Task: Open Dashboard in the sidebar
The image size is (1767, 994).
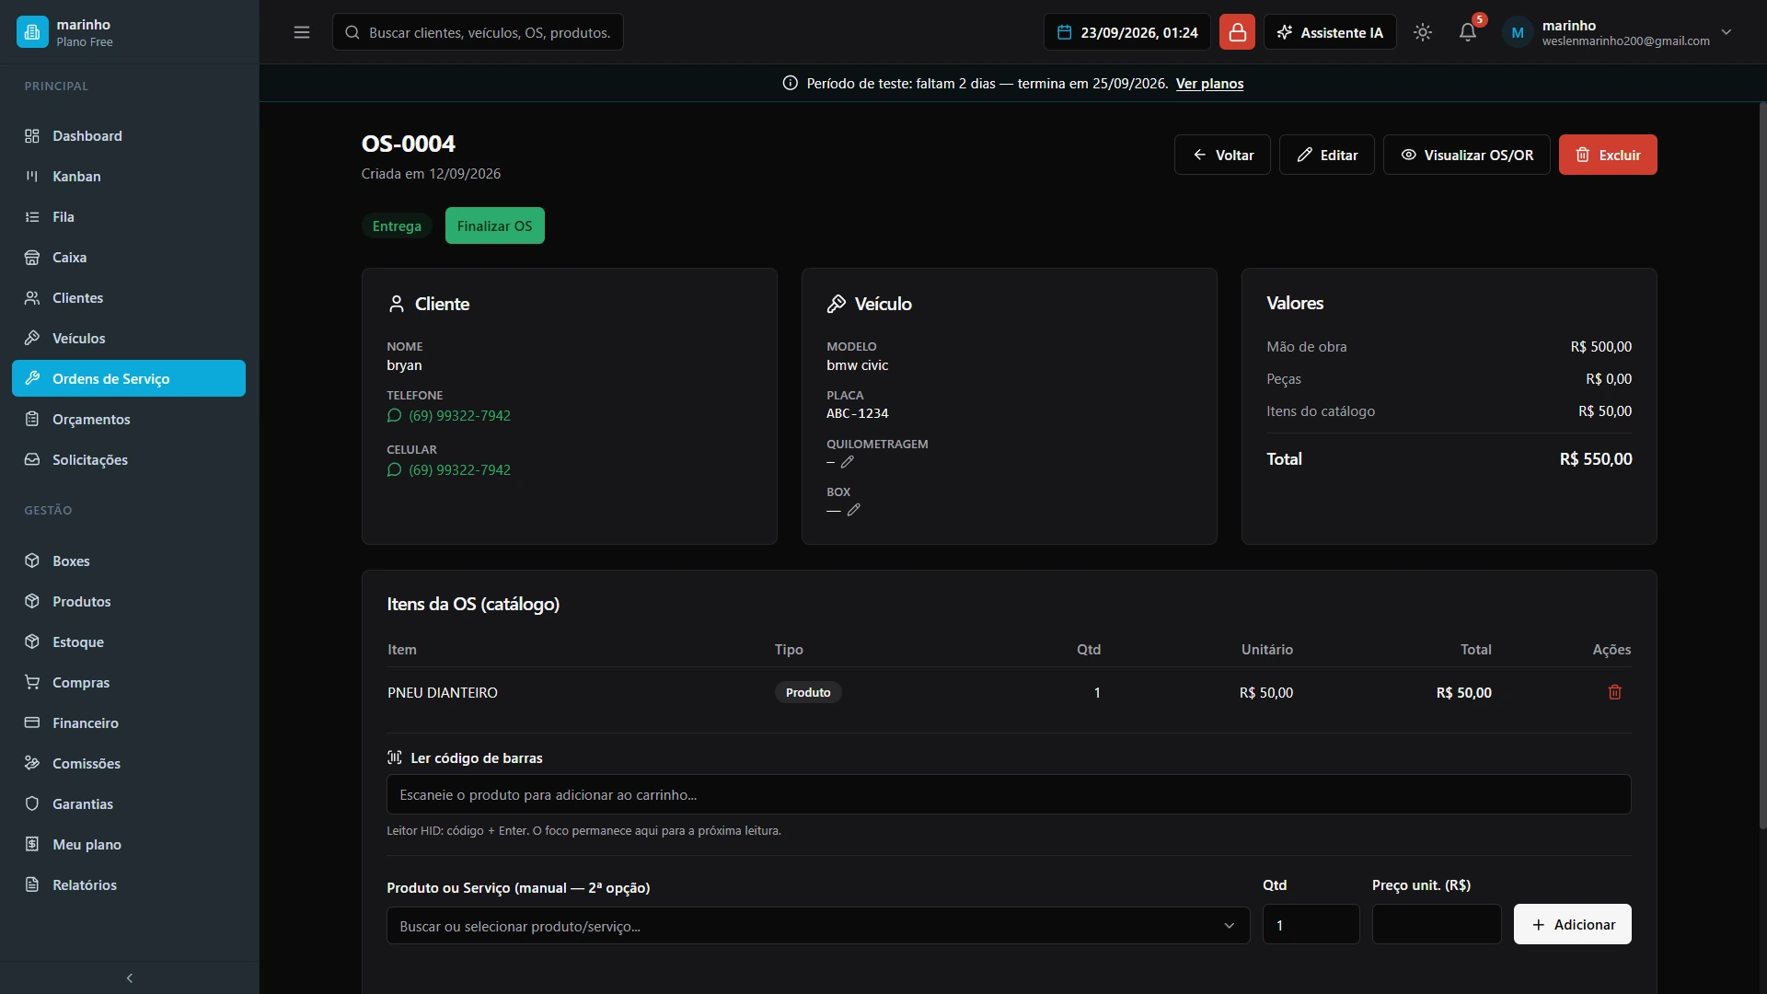Action: 129,135
